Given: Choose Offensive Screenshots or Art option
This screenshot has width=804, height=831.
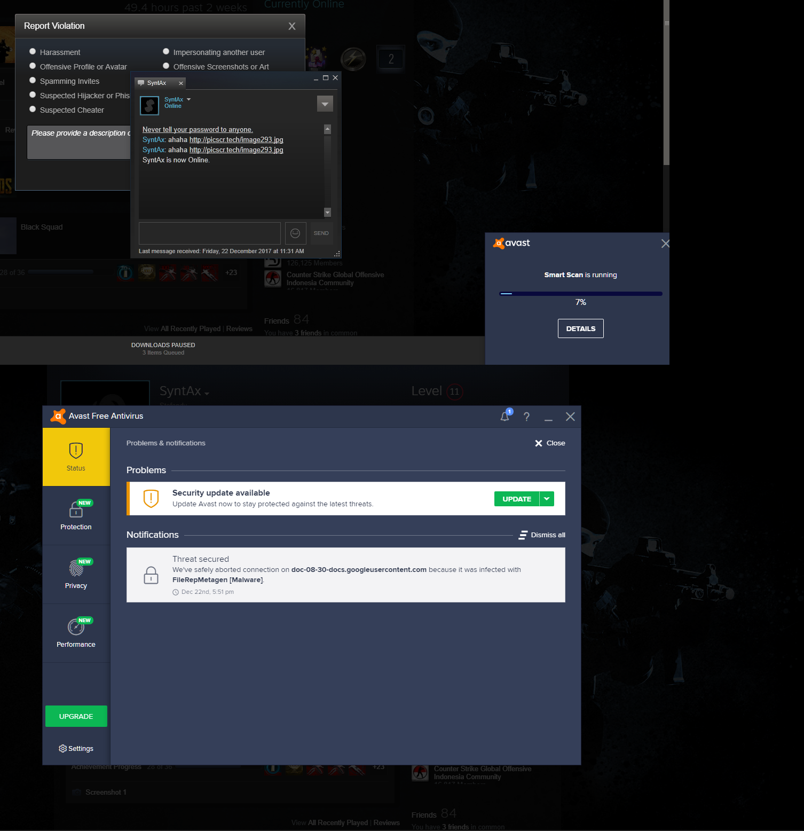Looking at the screenshot, I should point(166,66).
